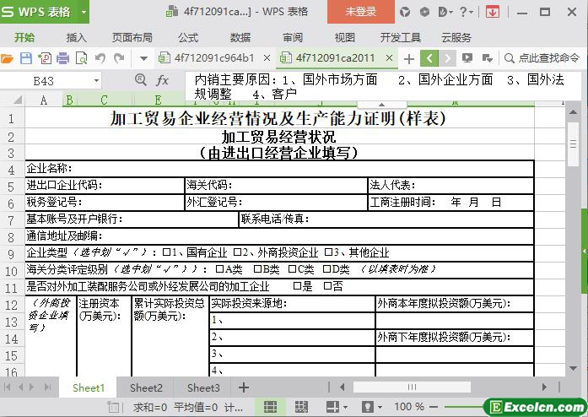The height and width of the screenshot is (417, 588).
Task: Open the folder icon in quick toolbar
Action: [7, 58]
